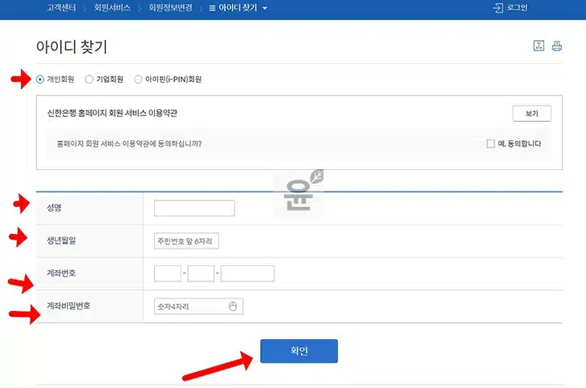Select the 아이핀(i-PIN)회원 radio button
The height and width of the screenshot is (388, 586).
138,79
